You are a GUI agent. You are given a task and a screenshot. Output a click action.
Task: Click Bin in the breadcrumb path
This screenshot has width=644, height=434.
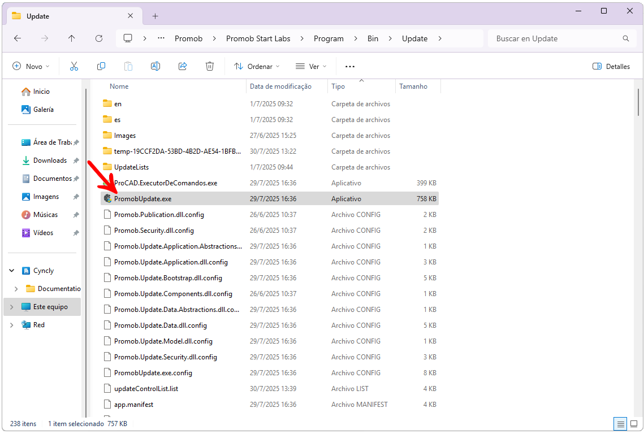[x=373, y=38]
